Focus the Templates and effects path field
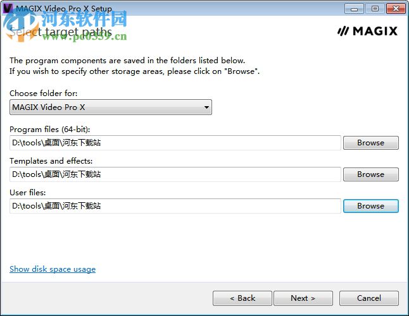 coord(175,174)
